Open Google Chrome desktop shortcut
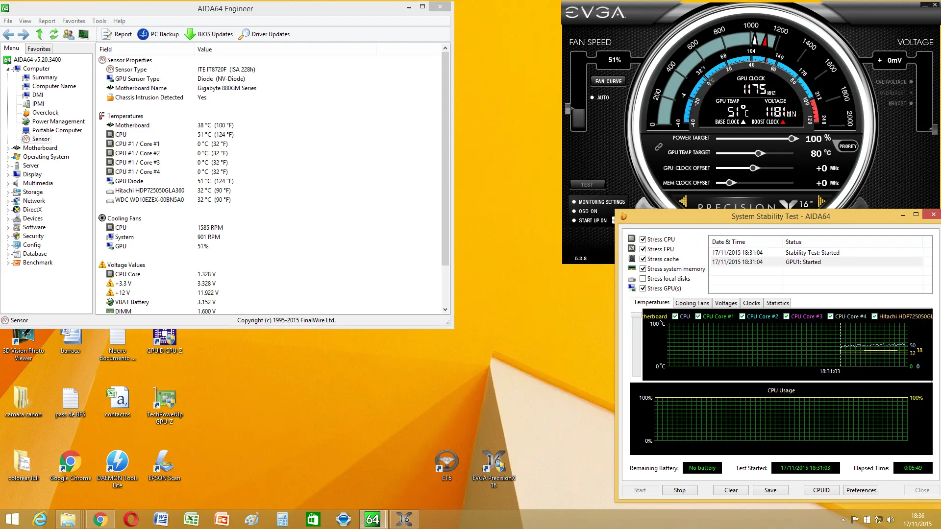The image size is (941, 529). 71,465
